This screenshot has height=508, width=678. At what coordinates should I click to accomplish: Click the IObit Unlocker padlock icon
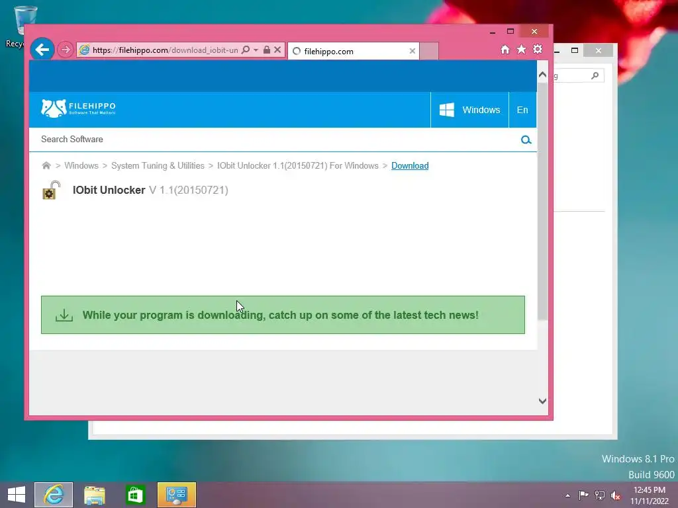click(51, 190)
